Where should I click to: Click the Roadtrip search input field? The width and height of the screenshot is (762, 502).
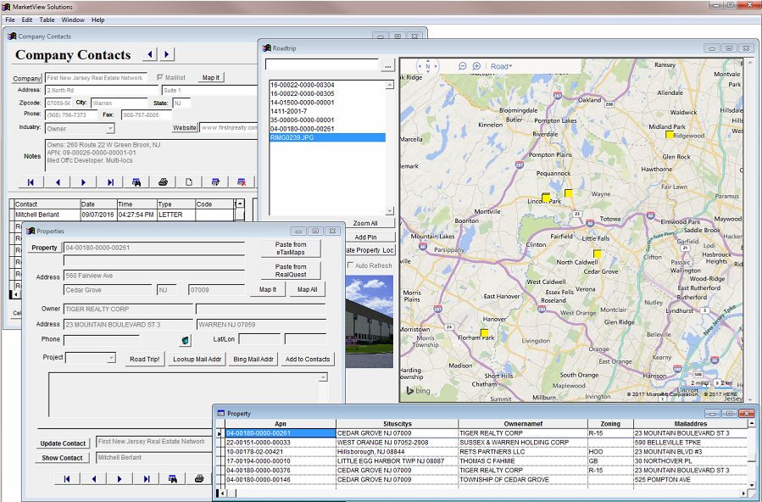click(322, 64)
